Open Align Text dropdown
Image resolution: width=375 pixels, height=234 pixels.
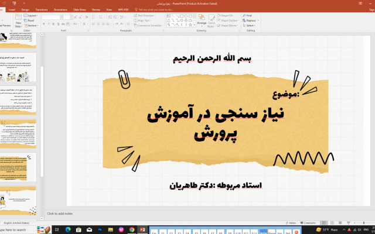tap(142, 20)
